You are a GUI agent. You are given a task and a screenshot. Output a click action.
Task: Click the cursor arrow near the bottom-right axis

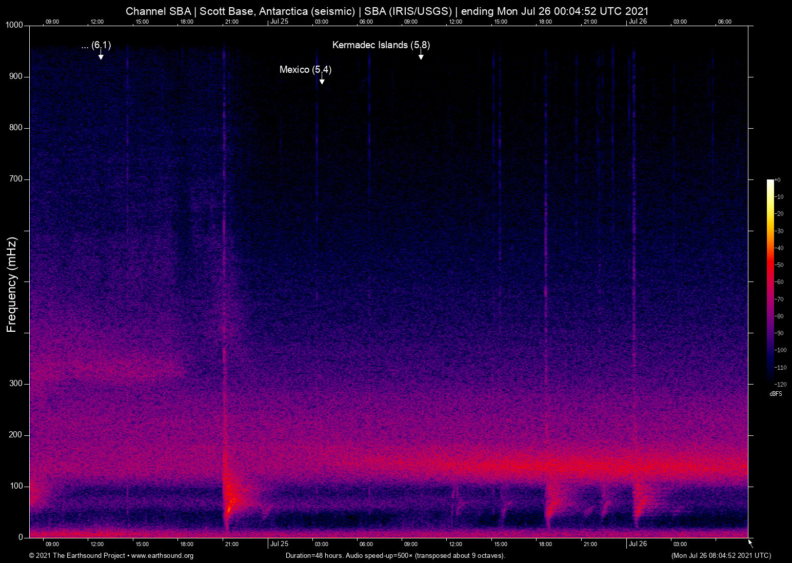click(749, 542)
